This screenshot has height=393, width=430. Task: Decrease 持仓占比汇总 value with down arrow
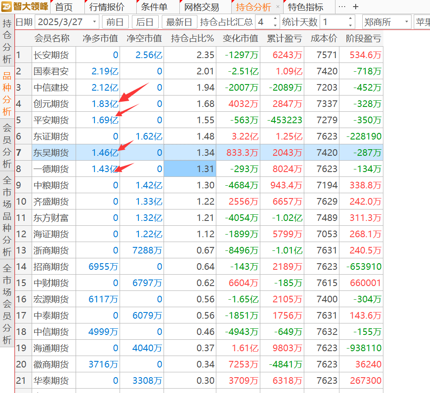point(275,25)
